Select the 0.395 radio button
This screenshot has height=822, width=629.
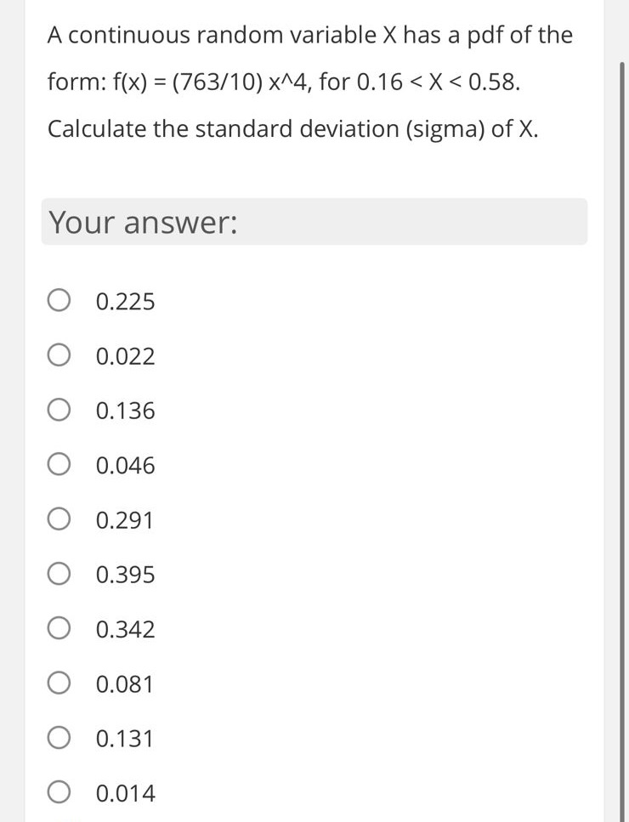point(59,573)
